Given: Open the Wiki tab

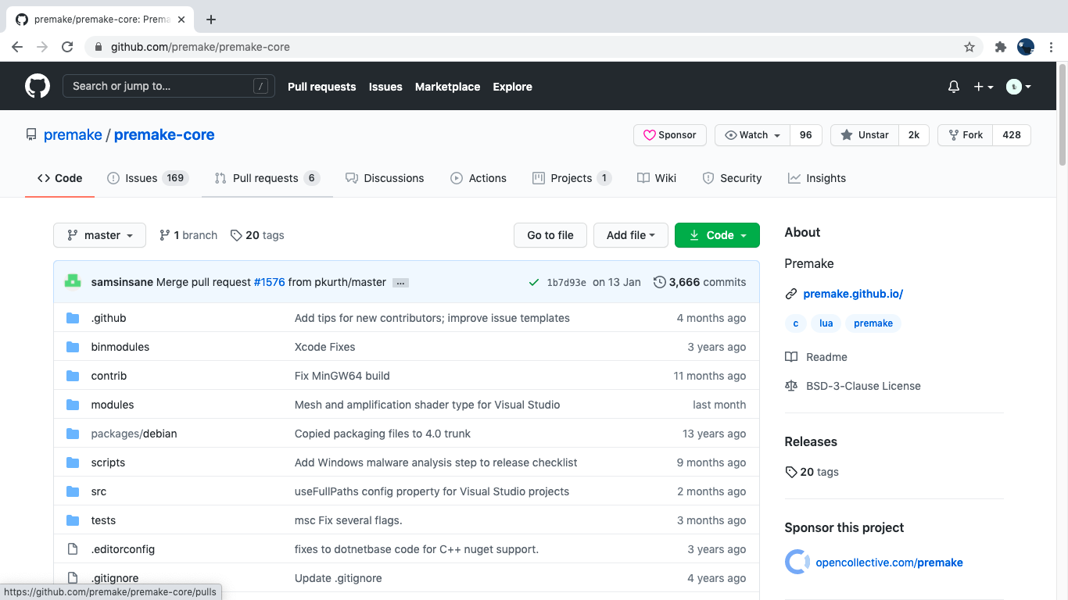Looking at the screenshot, I should coord(657,178).
